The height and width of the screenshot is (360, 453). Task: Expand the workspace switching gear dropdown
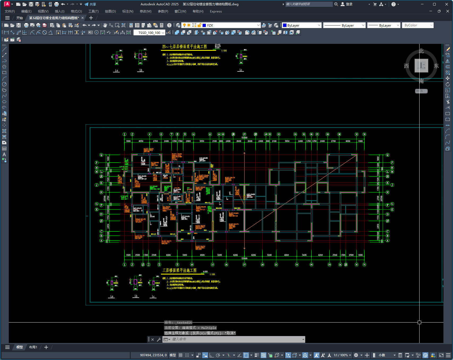coord(361,355)
